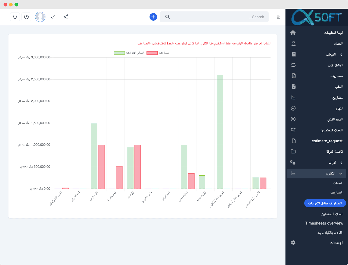
Task: Open the notifications bell icon
Action: [15, 17]
